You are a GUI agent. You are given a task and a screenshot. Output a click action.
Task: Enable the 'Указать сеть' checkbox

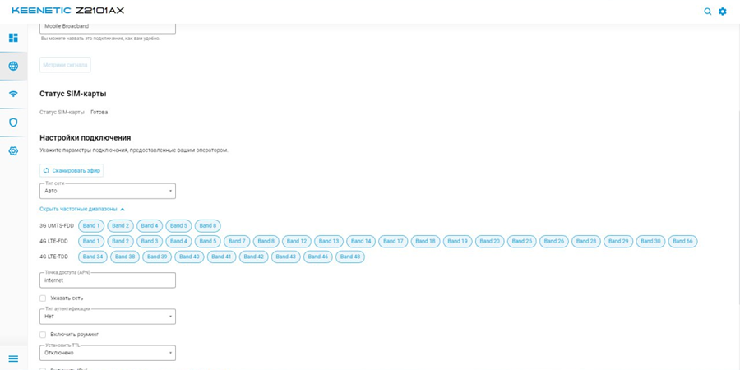[43, 298]
